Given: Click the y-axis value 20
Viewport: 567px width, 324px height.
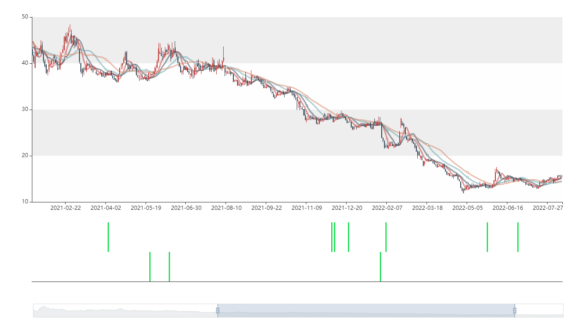Looking at the screenshot, I should tap(25, 156).
